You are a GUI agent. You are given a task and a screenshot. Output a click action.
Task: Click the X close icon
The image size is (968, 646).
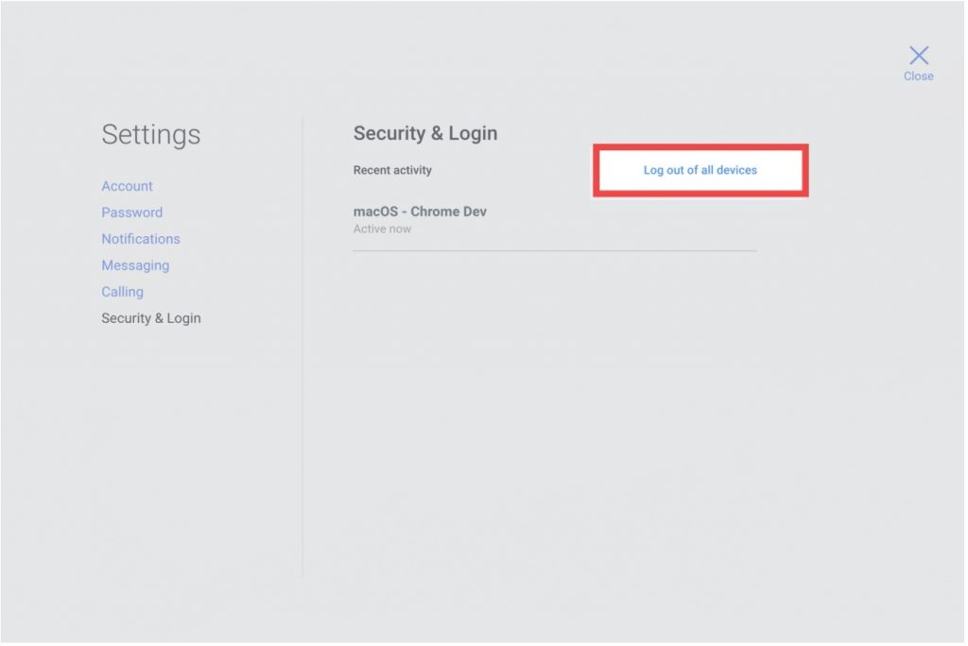tap(918, 55)
